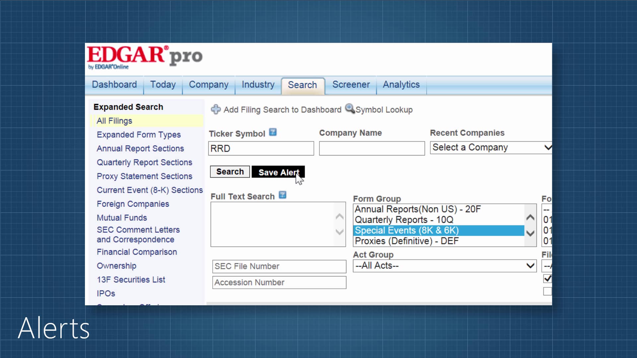Image resolution: width=637 pixels, height=358 pixels.
Task: Click the plus icon to add filing search to Dashboard
Action: pos(216,109)
